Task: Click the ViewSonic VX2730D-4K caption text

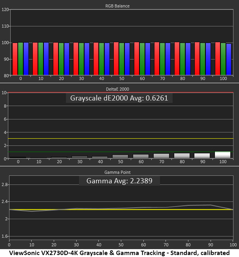Action: tap(119, 253)
